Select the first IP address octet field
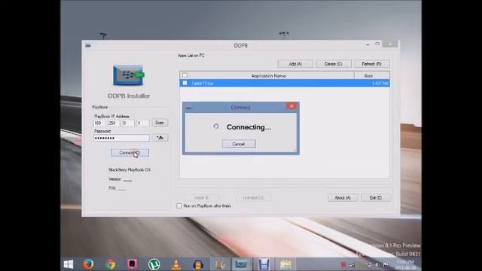The width and height of the screenshot is (482, 271). [99, 123]
